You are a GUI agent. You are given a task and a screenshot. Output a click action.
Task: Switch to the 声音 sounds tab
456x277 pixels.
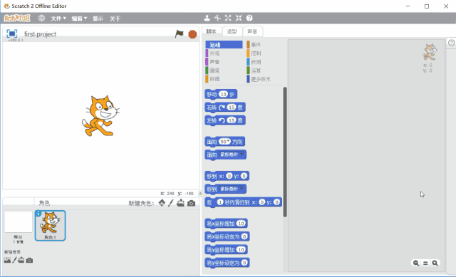pos(252,31)
